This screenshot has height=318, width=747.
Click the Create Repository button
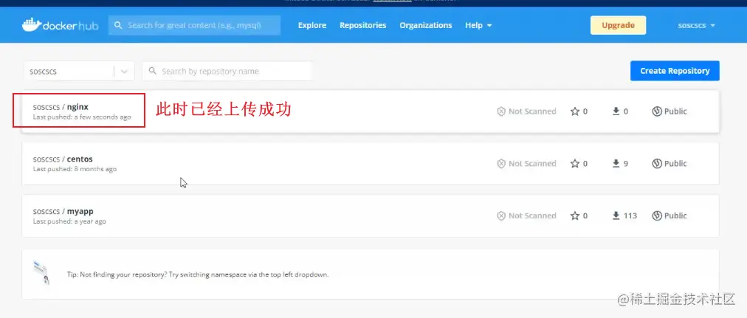(675, 71)
